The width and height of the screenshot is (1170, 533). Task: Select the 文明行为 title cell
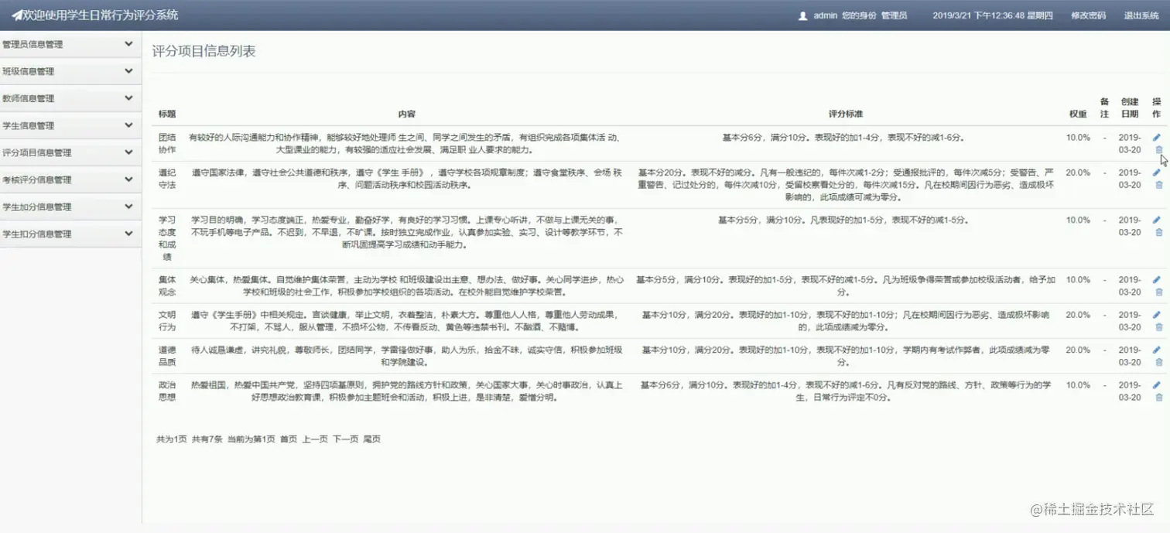167,321
